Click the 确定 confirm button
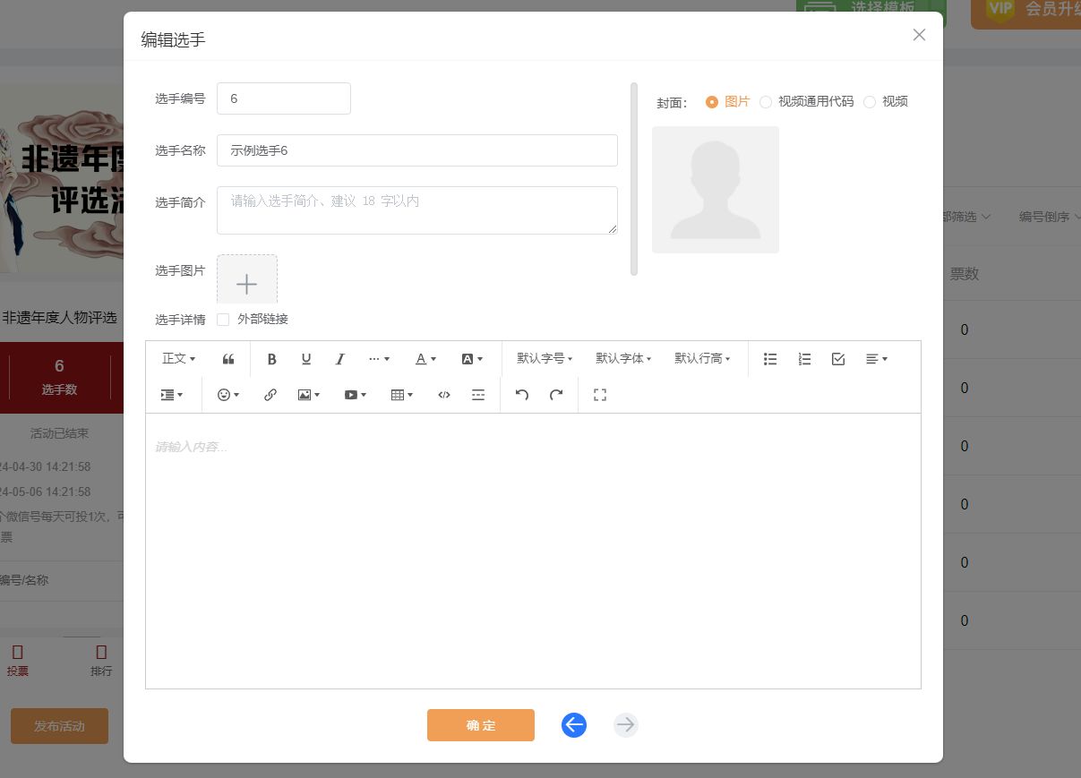Viewport: 1081px width, 778px height. tap(481, 725)
